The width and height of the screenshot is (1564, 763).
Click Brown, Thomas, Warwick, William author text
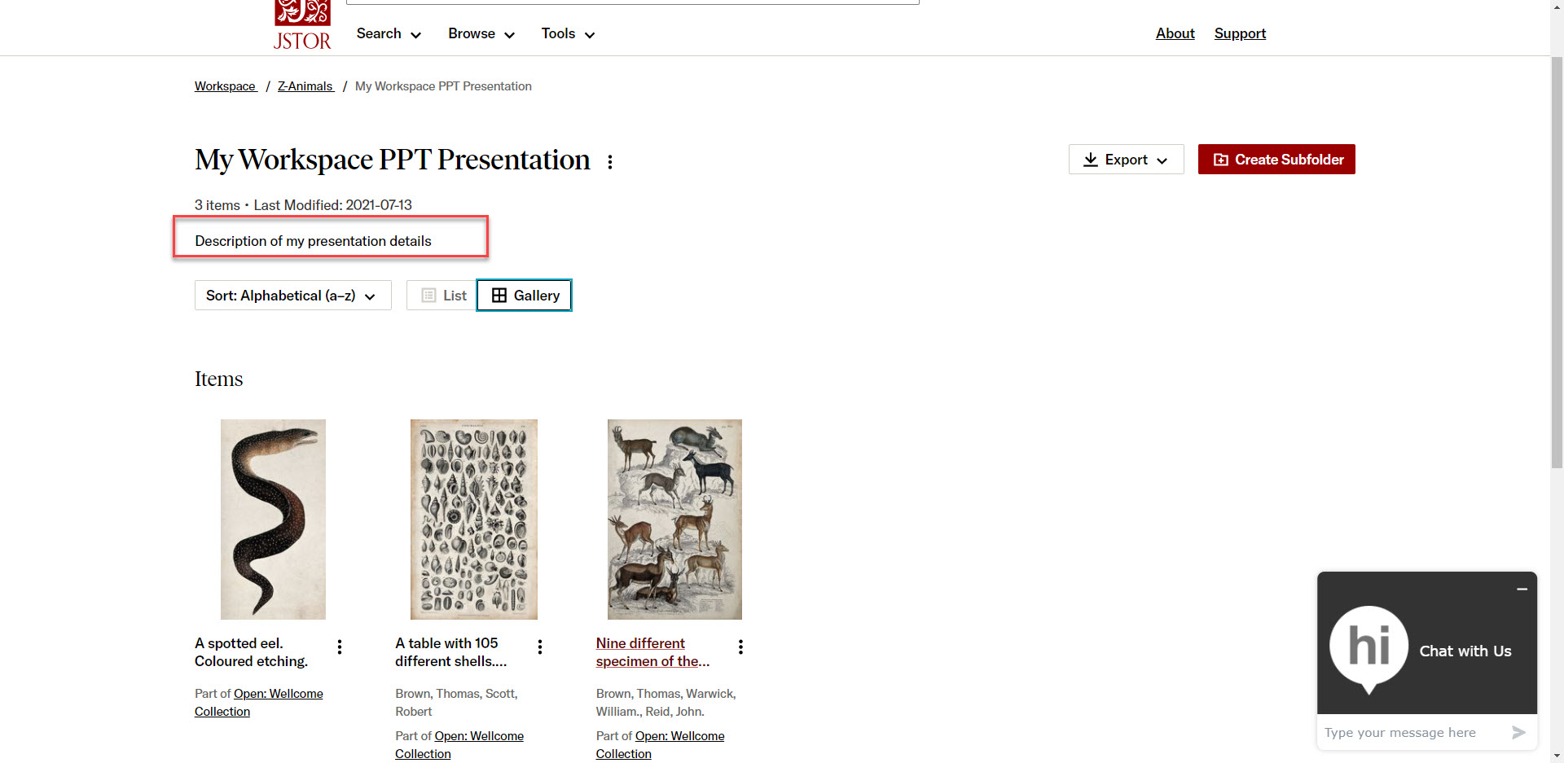[x=666, y=703]
